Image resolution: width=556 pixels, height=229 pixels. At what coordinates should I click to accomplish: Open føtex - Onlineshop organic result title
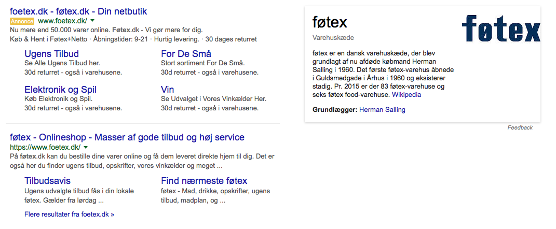click(x=127, y=137)
